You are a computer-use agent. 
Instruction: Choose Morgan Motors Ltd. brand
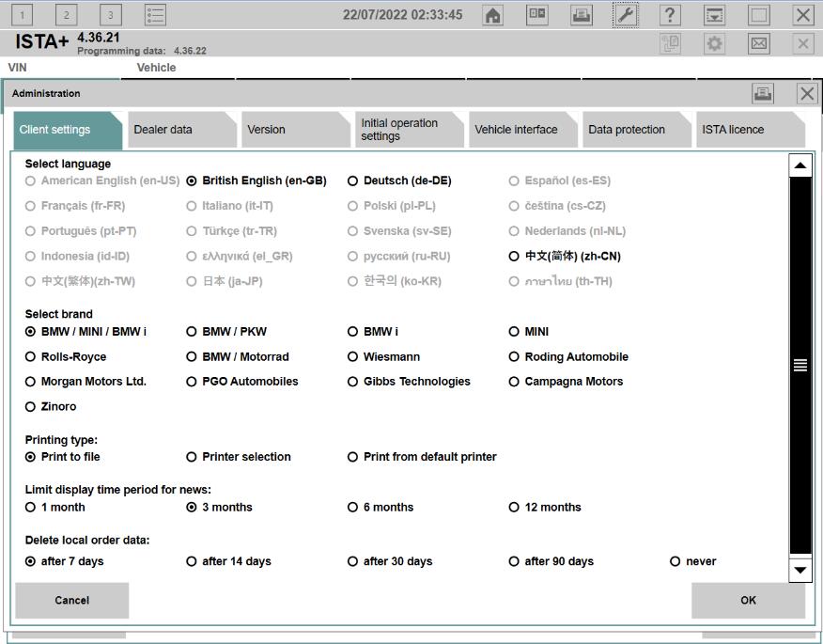86,382
